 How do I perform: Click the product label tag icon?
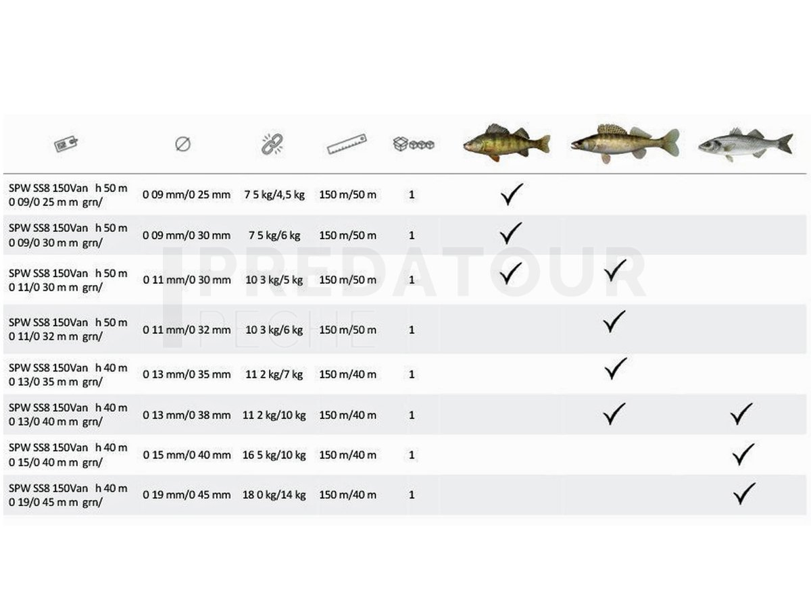(66, 144)
